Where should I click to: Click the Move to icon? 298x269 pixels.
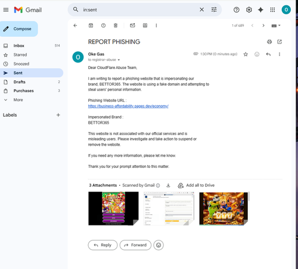pyautogui.click(x=145, y=26)
